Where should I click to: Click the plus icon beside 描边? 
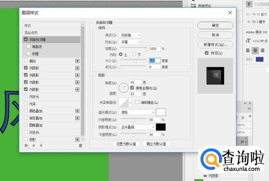pos(77,61)
